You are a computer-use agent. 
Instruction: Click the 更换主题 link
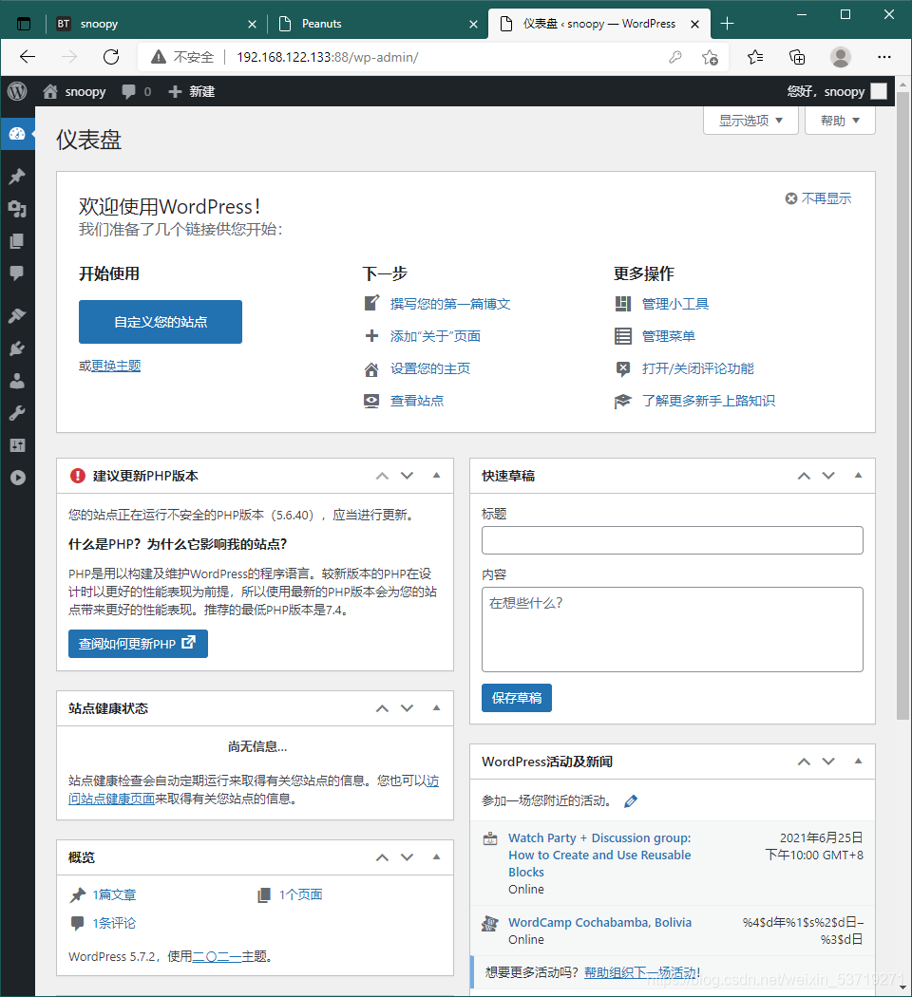click(116, 367)
